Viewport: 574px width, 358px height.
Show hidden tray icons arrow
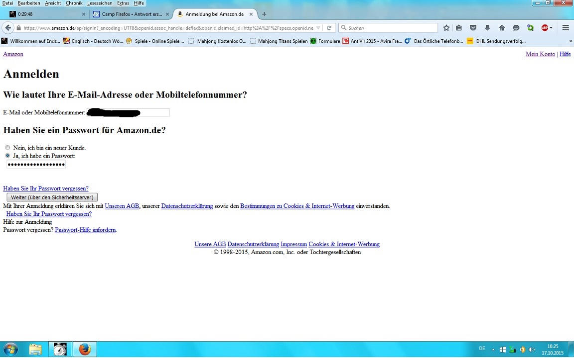(493, 350)
